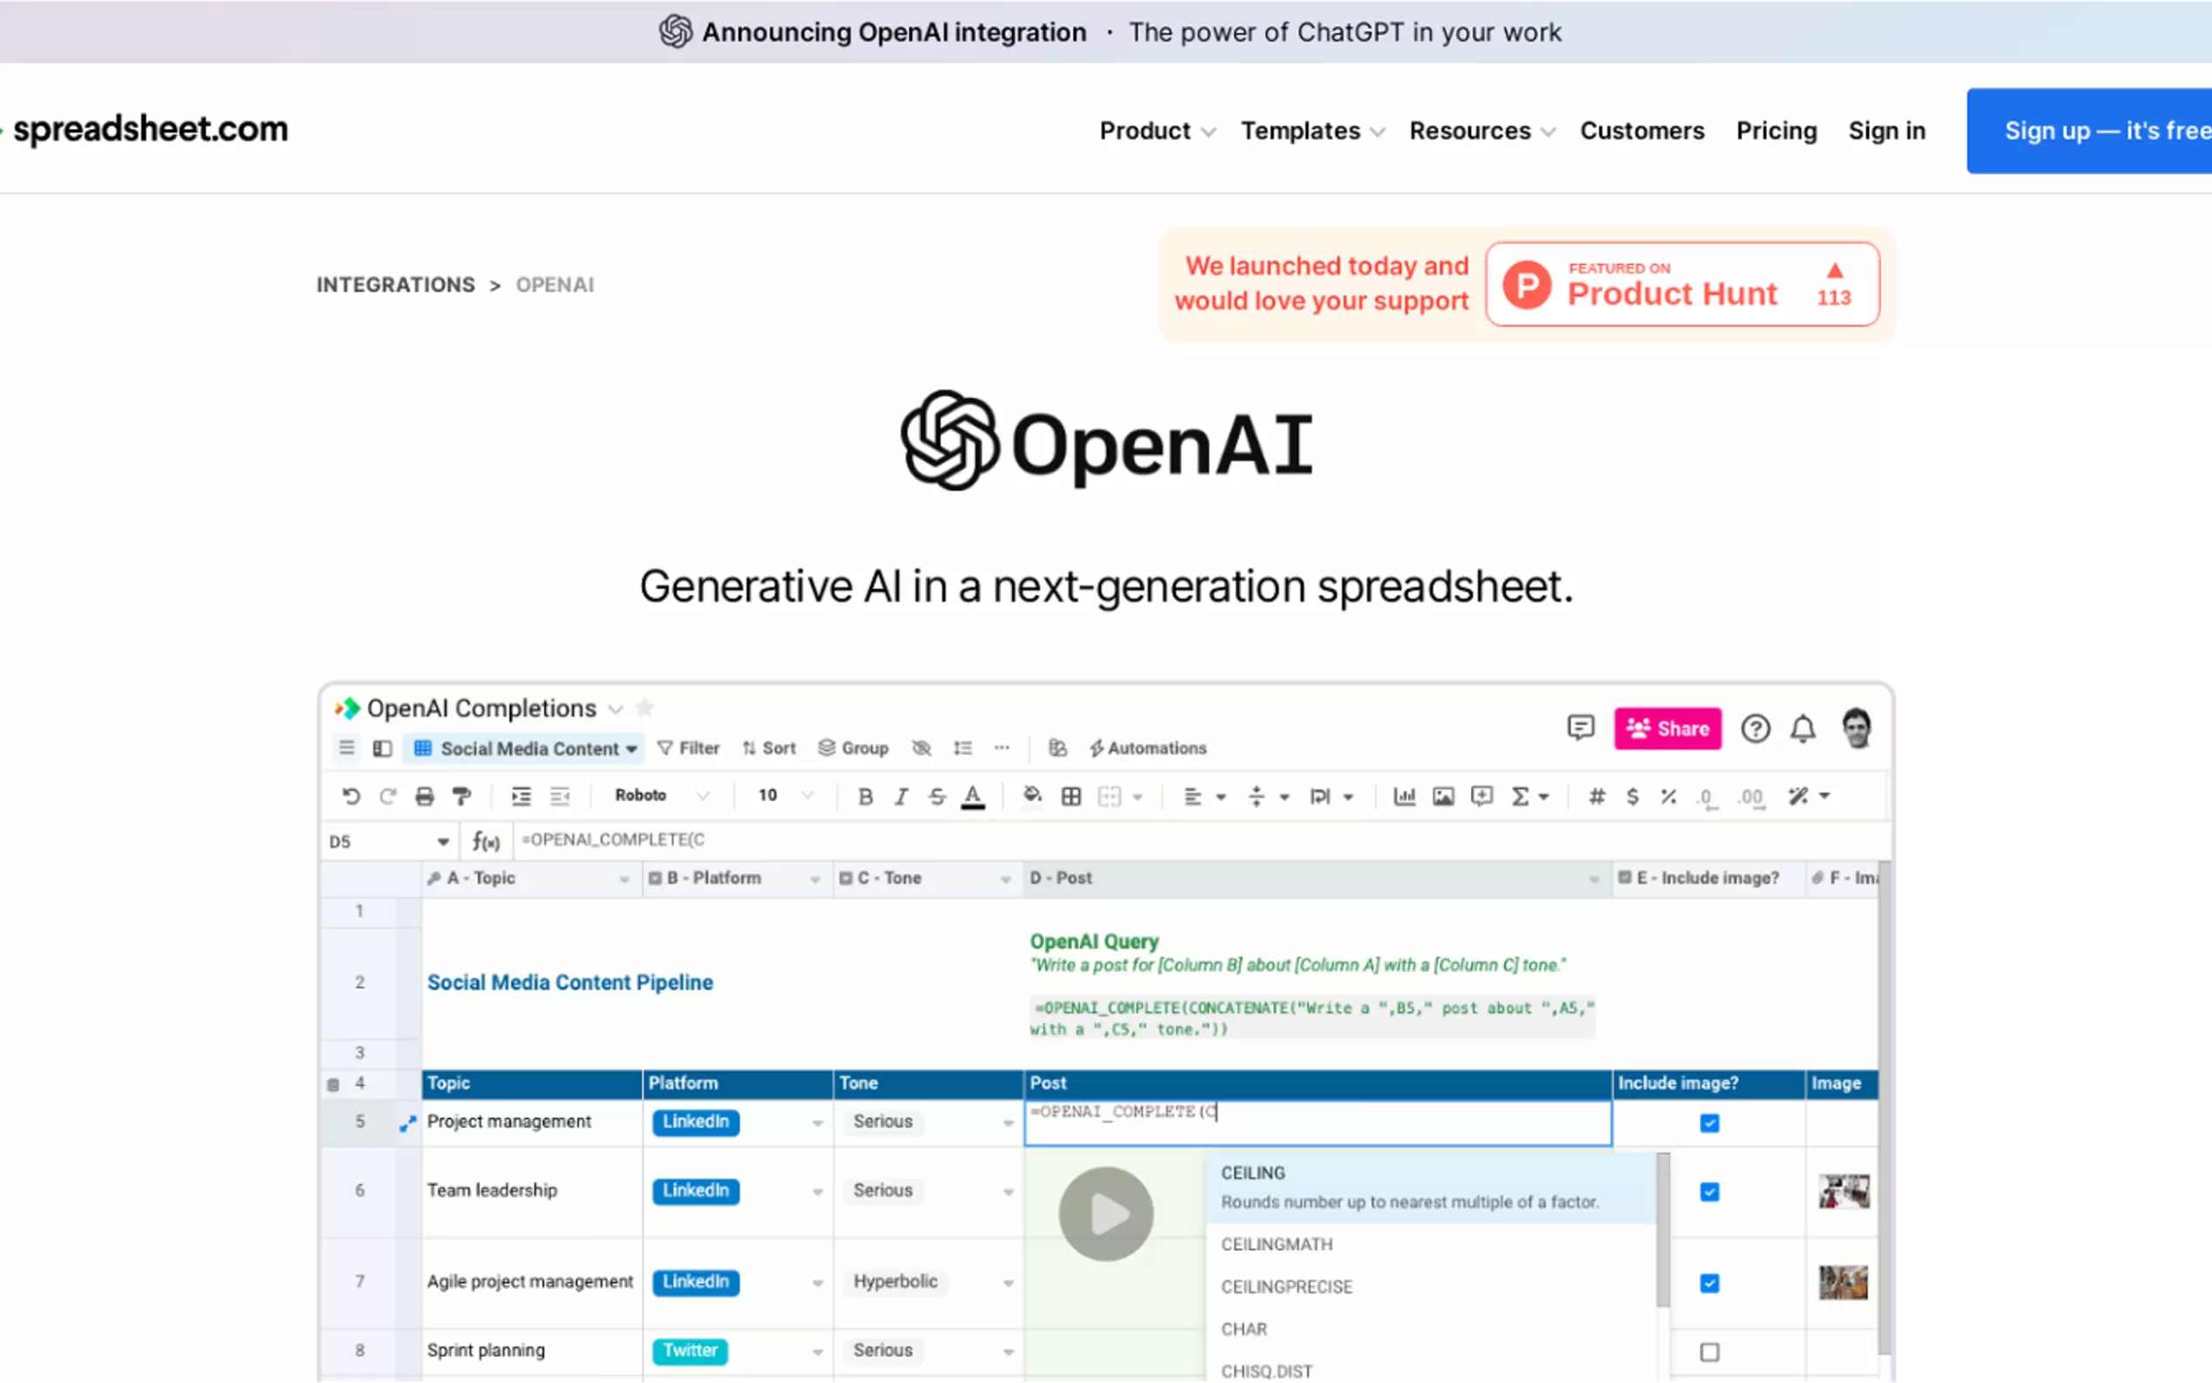Open the notifications bell
Screen dimensions: 2212x1383
coord(1804,728)
